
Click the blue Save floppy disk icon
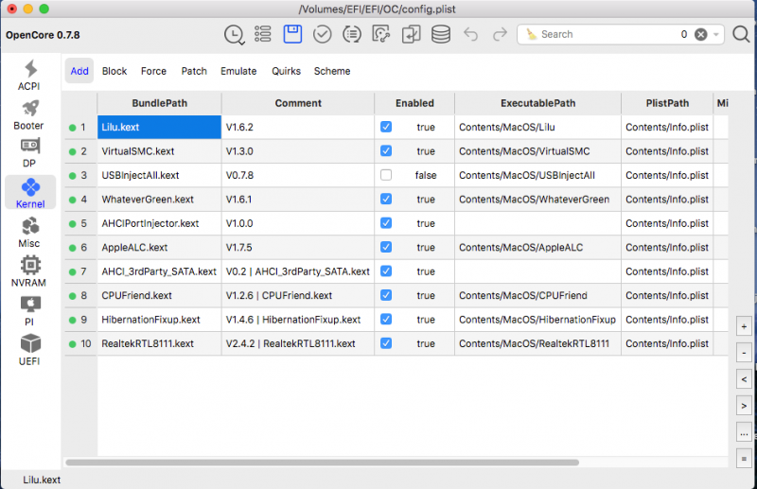pos(292,34)
